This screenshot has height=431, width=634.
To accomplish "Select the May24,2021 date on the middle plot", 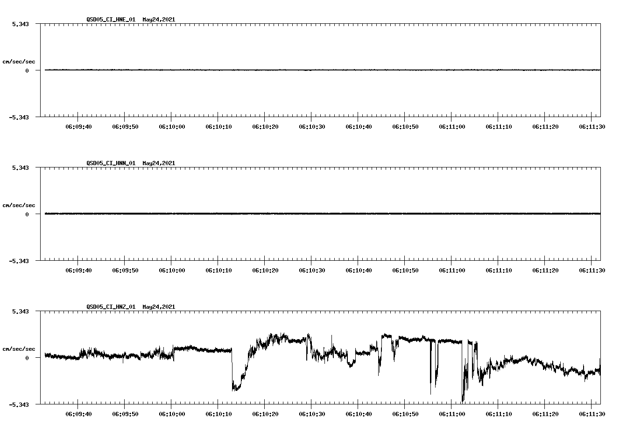I will (158, 163).
